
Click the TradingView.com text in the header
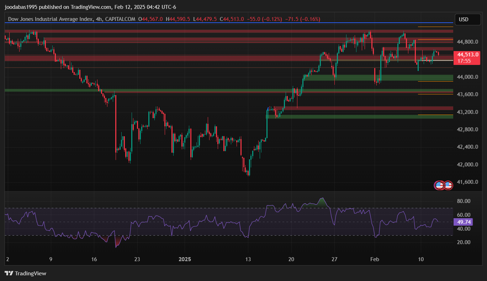coord(90,7)
